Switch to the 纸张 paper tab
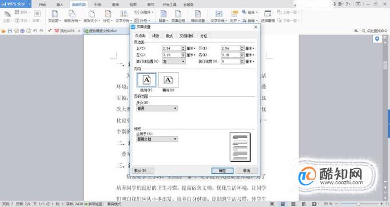 (x=156, y=36)
